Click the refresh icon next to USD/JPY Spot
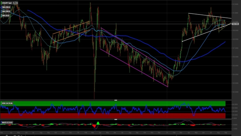 (14, 3)
